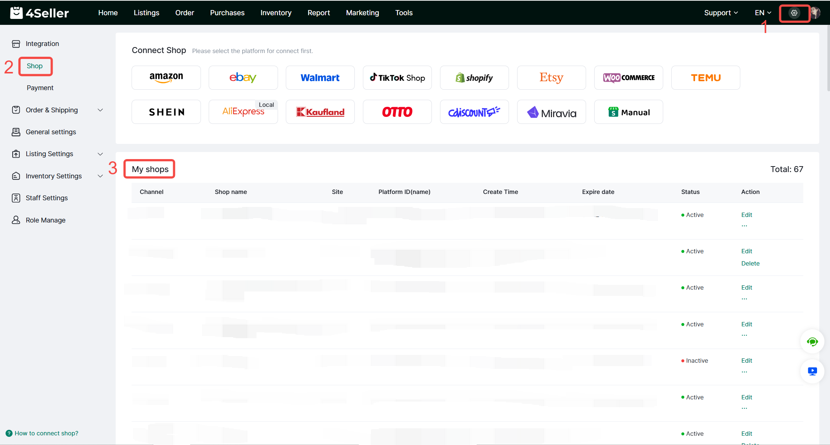Click How to connect shop link

coord(46,433)
